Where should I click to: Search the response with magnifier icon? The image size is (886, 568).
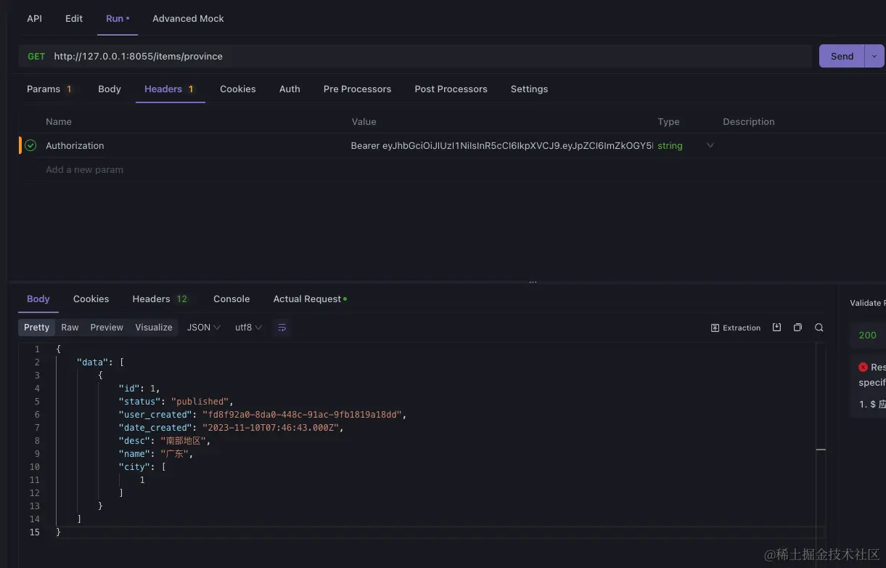click(x=819, y=327)
